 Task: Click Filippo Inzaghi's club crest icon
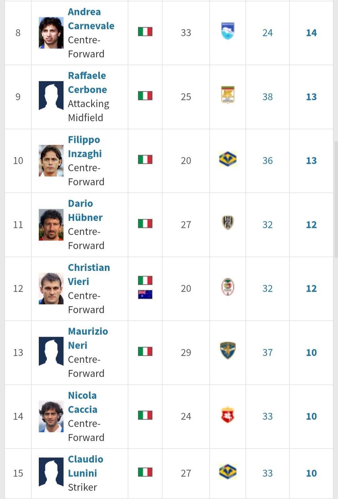coord(228,159)
